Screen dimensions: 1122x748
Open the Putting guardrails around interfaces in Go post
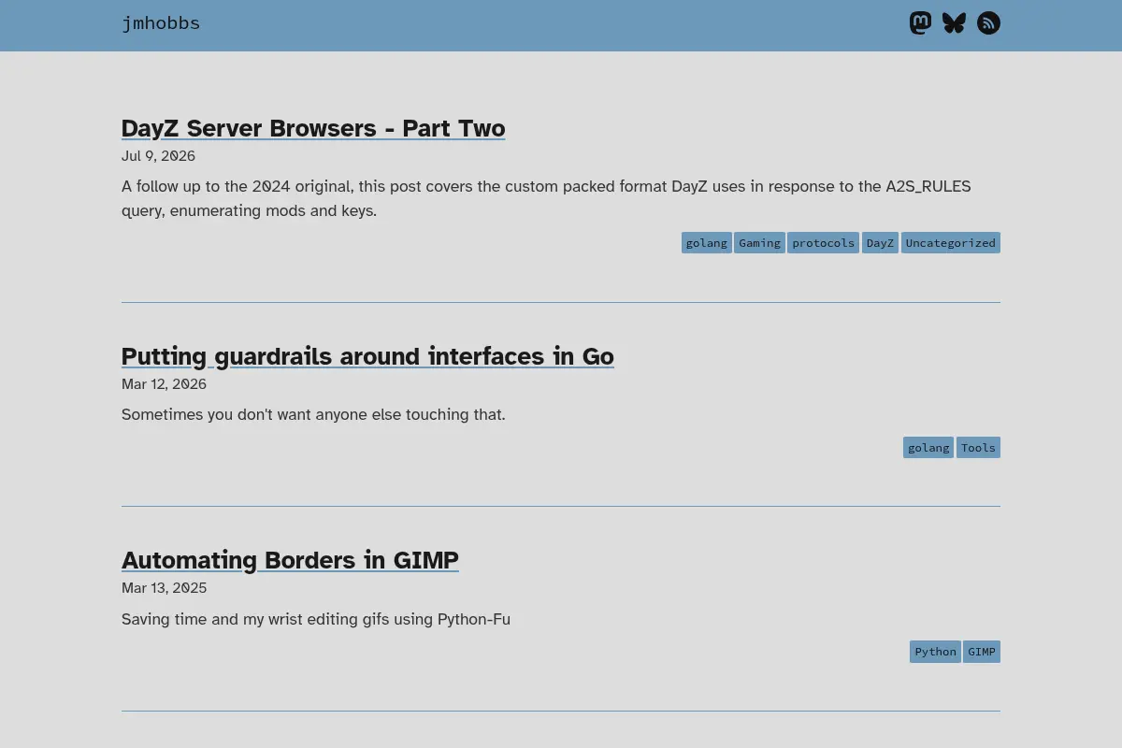pos(367,356)
